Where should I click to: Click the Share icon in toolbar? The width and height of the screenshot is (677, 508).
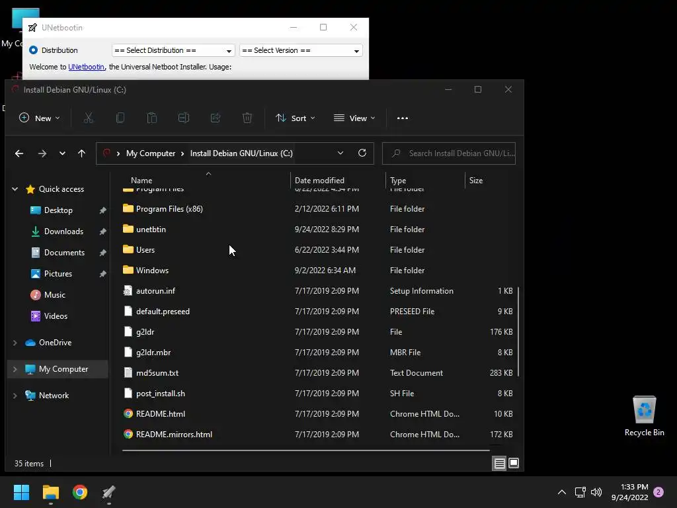click(x=216, y=118)
